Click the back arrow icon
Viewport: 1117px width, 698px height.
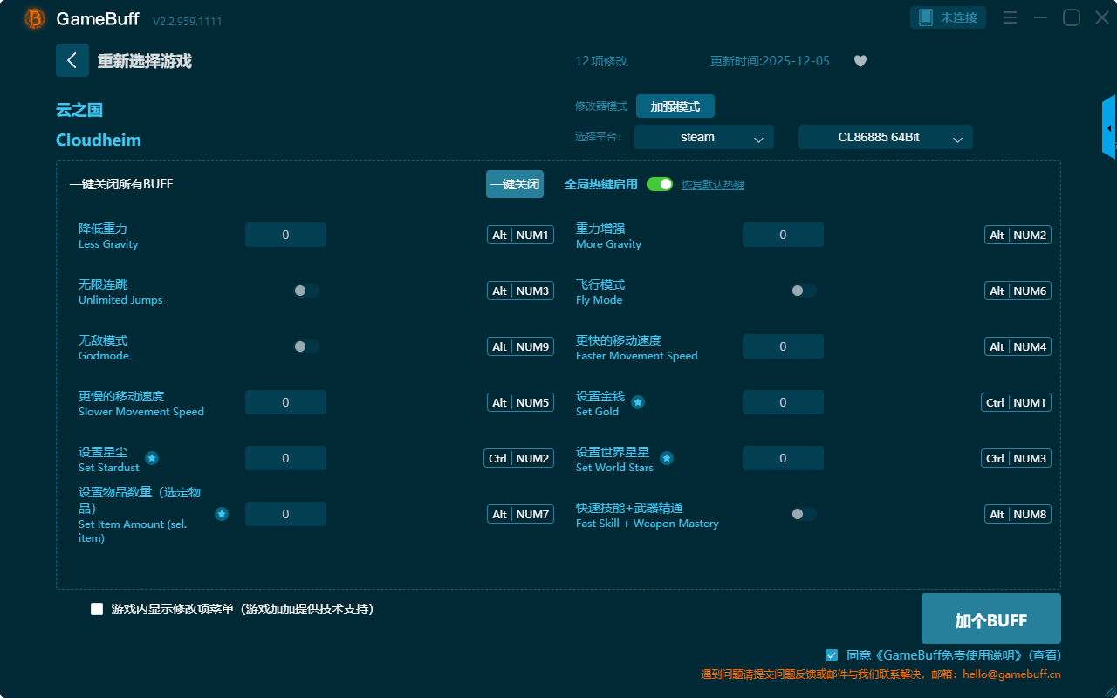click(x=72, y=60)
